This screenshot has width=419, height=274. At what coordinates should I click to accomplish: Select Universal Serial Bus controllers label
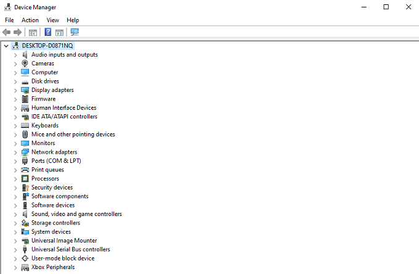(71, 249)
